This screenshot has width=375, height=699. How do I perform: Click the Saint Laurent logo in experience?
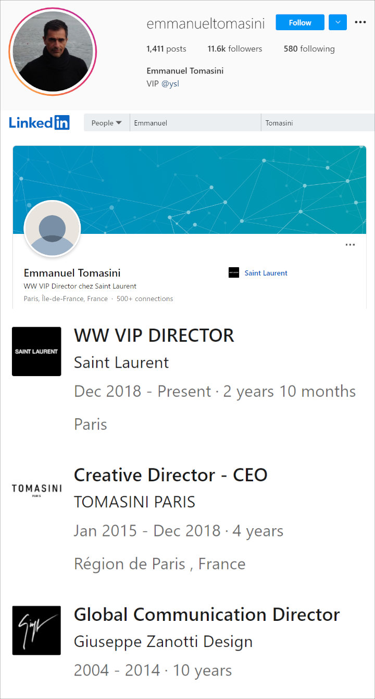click(x=36, y=352)
